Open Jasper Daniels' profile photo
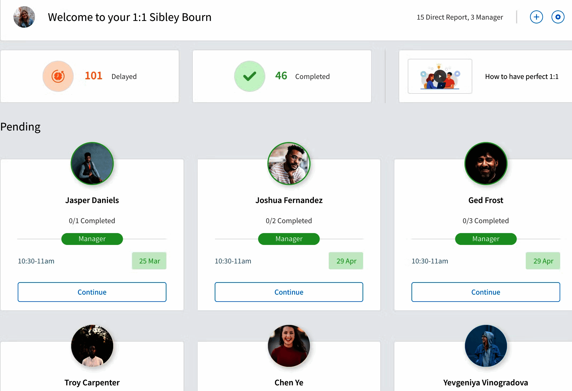Screen dimensions: 572x391 click(x=92, y=164)
